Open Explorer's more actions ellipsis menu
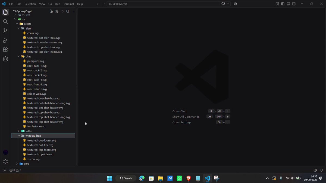Viewport: 326px width, 183px height. [x=73, y=11]
